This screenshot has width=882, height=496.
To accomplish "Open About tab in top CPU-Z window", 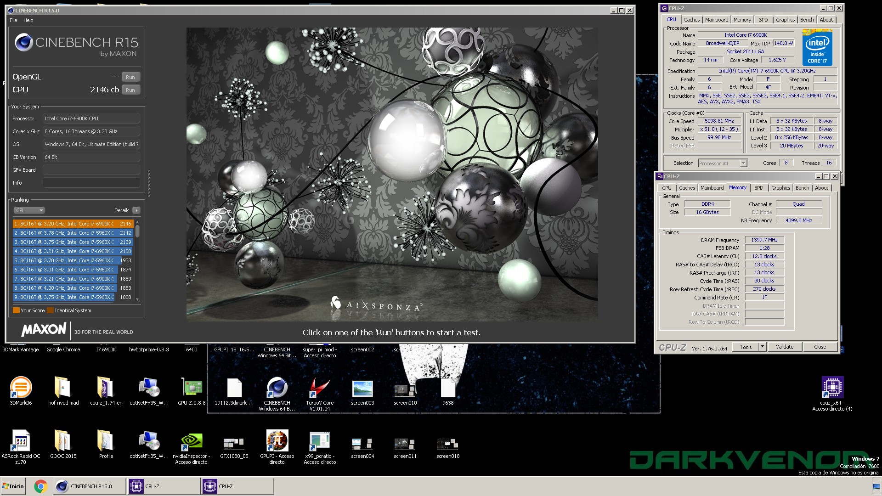I will 826,20.
